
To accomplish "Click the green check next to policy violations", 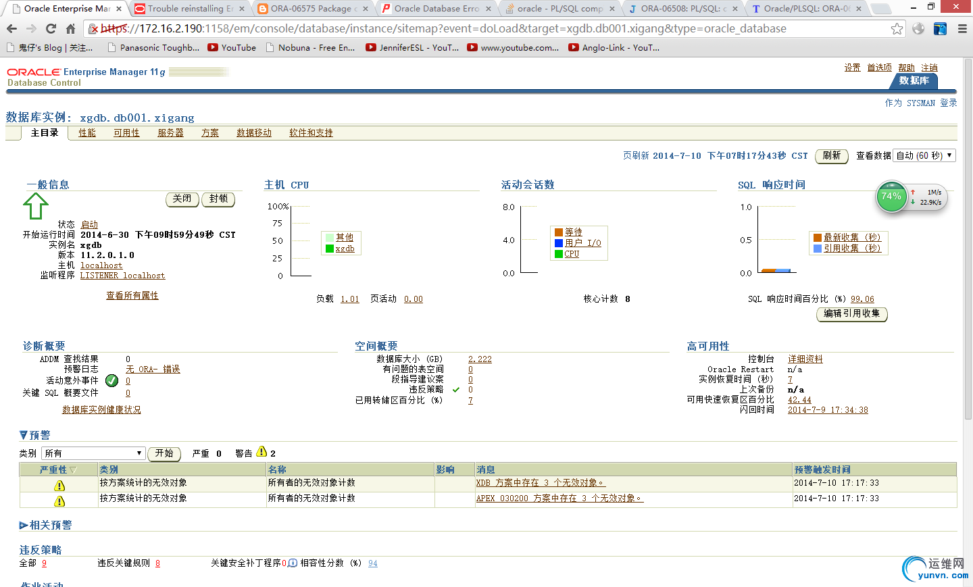I will (x=456, y=390).
